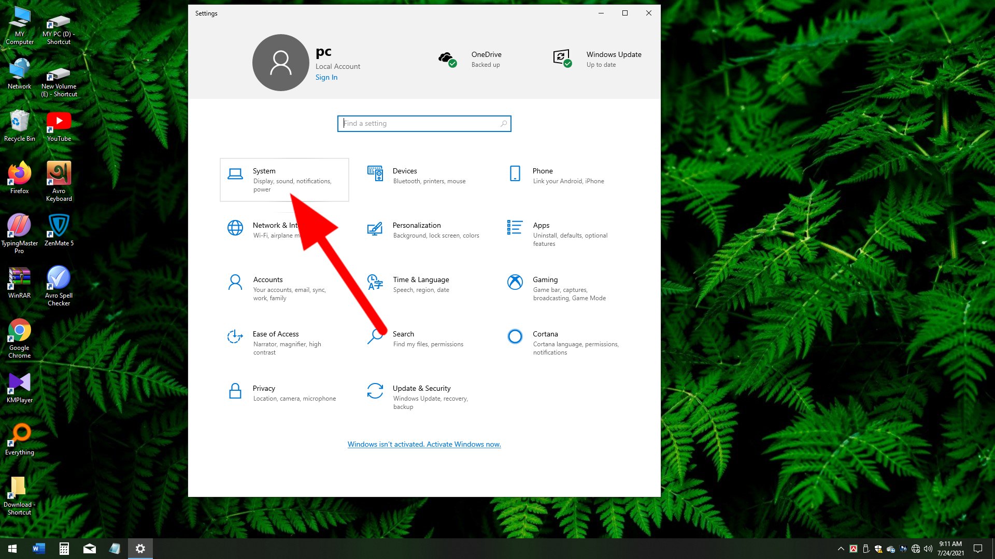995x559 pixels.
Task: Click the pc account avatar picture
Action: pos(280,63)
